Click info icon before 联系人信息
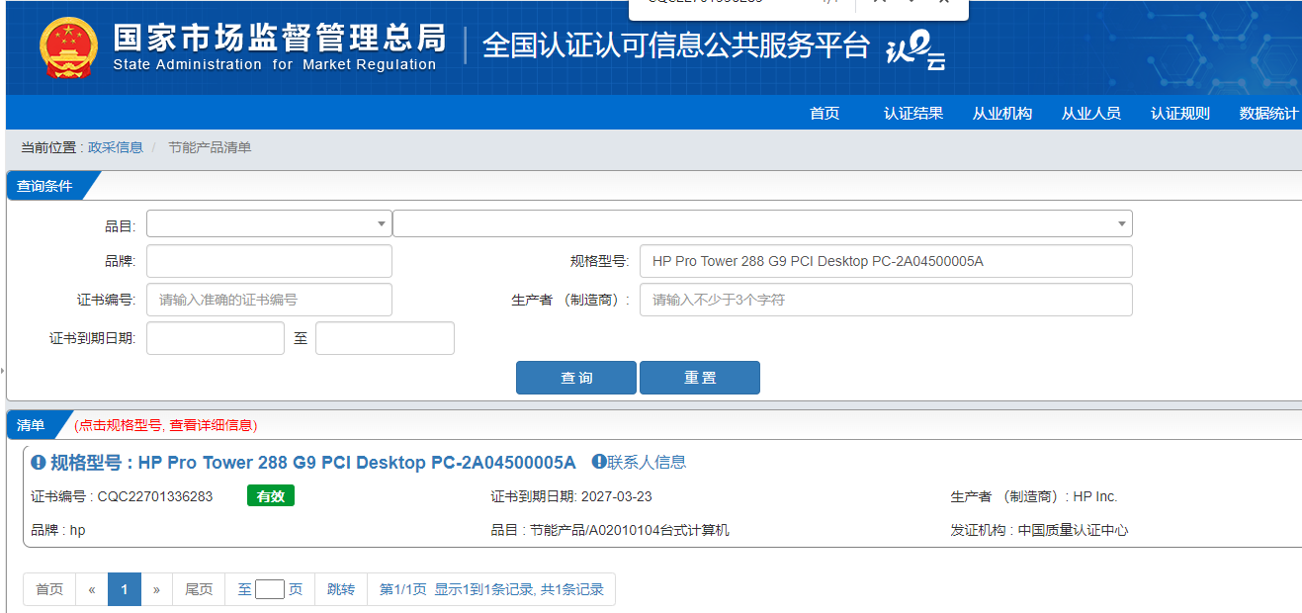The height and width of the screenshot is (613, 1302). (598, 462)
